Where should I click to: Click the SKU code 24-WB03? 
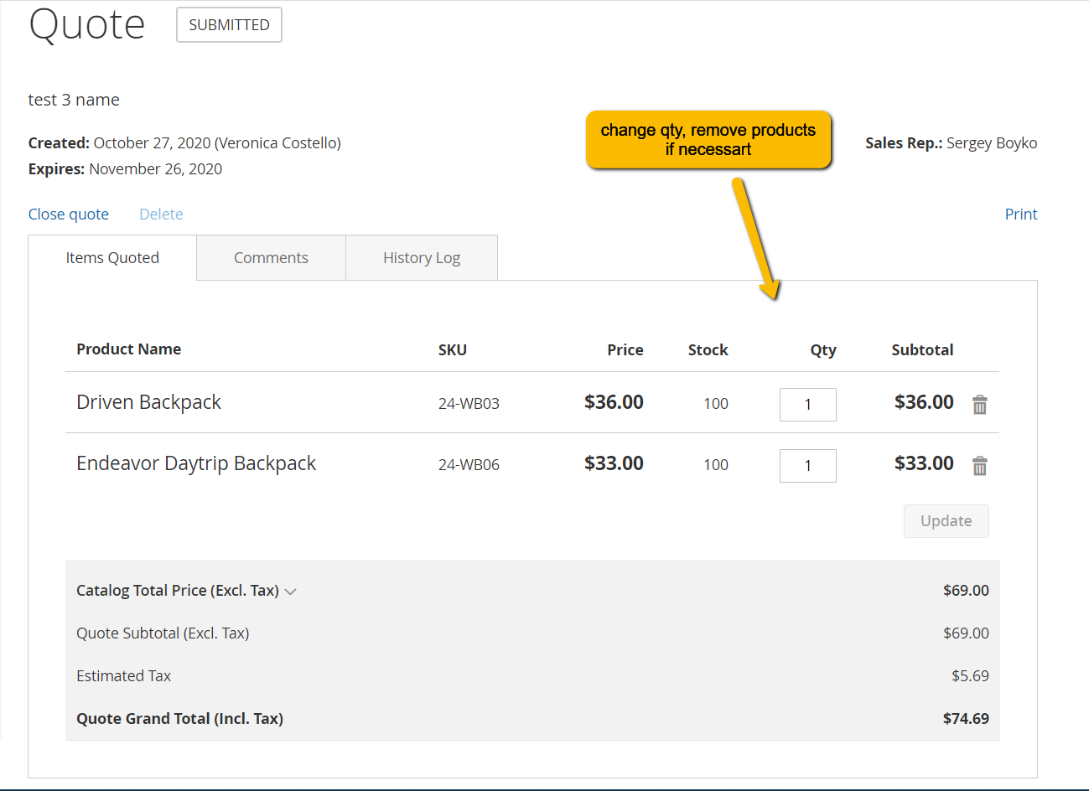click(x=469, y=404)
